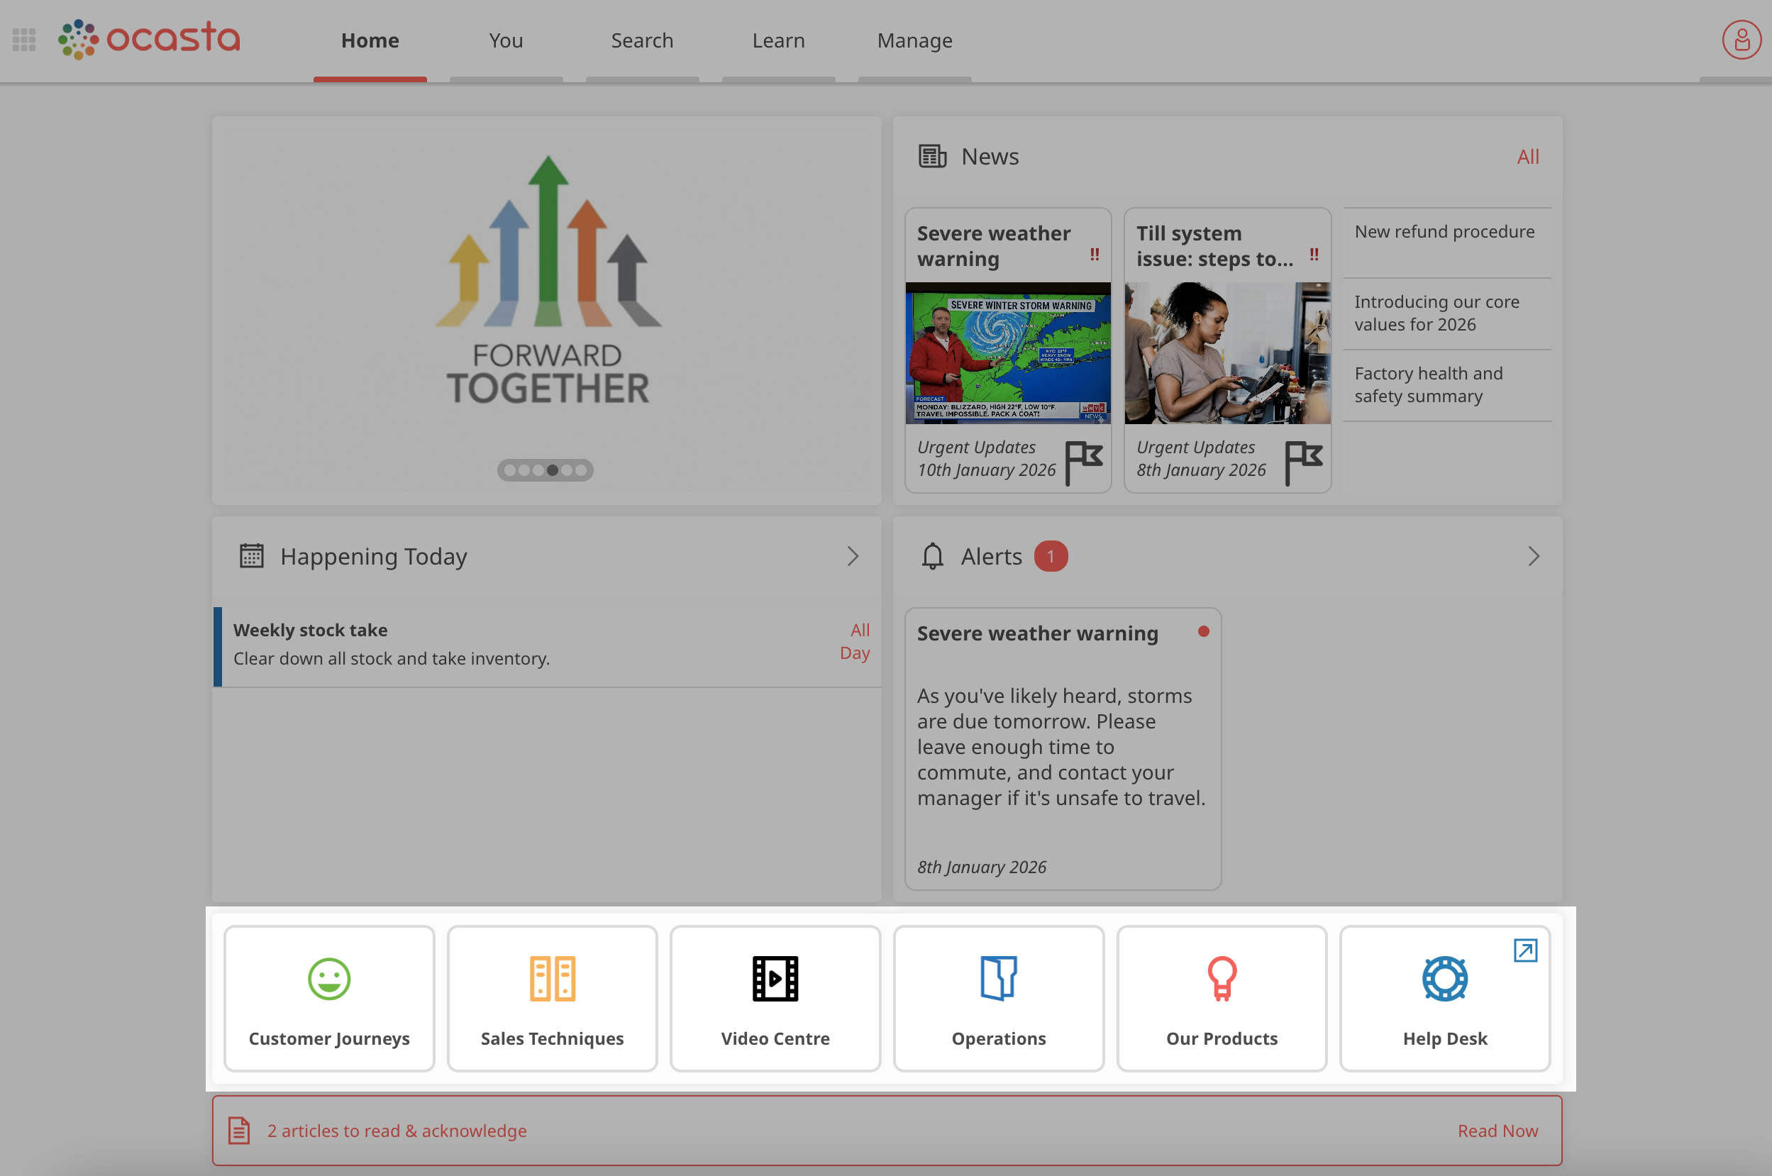Open New refund procedure news item
This screenshot has height=1176, width=1772.
[1444, 232]
